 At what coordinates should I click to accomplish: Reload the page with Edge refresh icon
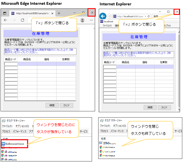point(23,20)
